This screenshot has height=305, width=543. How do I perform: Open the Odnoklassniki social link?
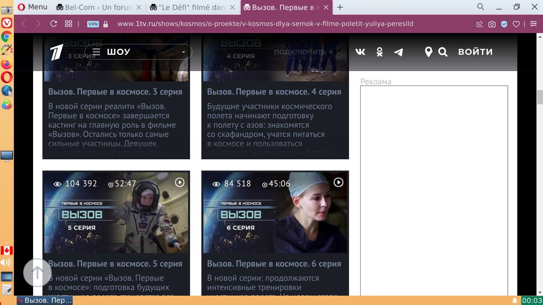point(380,52)
